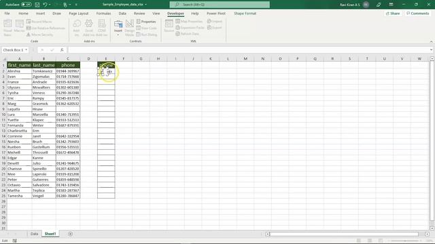Open Visual Basic editor icon
435x244 pixels.
tap(7, 28)
